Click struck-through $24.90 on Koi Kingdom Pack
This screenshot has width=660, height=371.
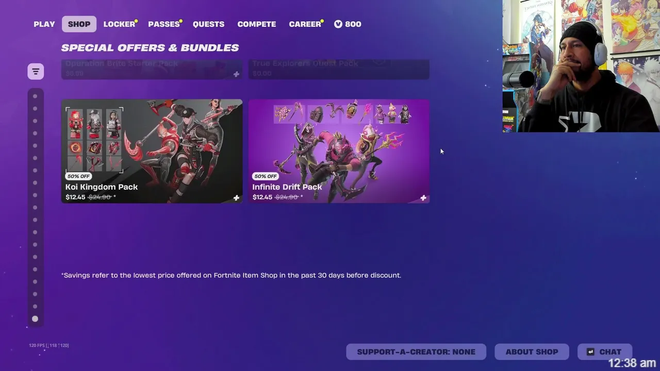point(100,197)
